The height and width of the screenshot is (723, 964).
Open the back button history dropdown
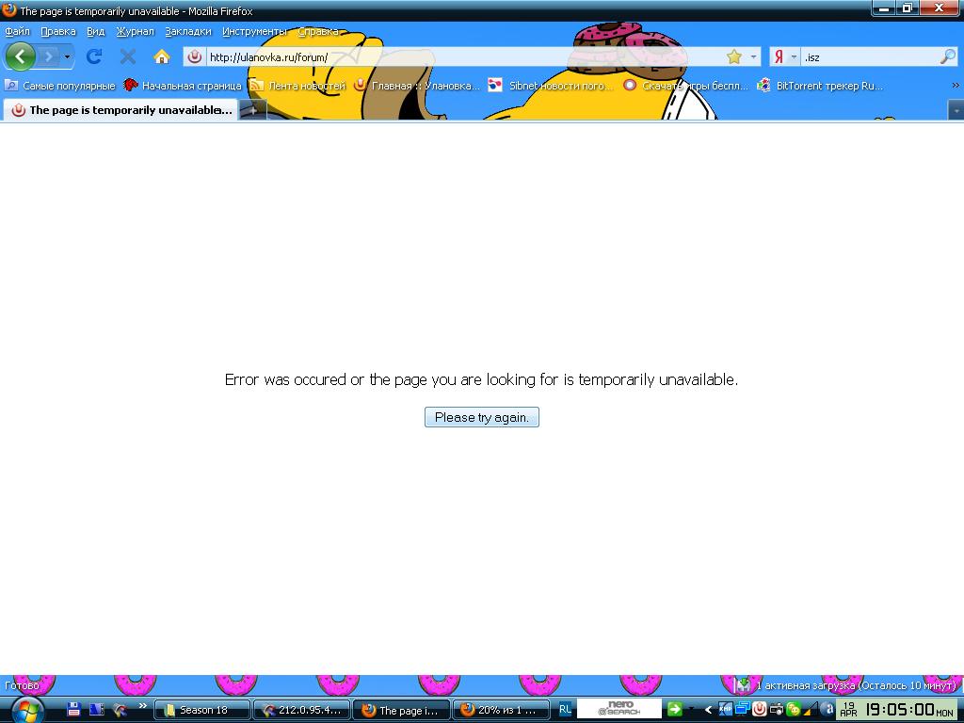pos(66,56)
